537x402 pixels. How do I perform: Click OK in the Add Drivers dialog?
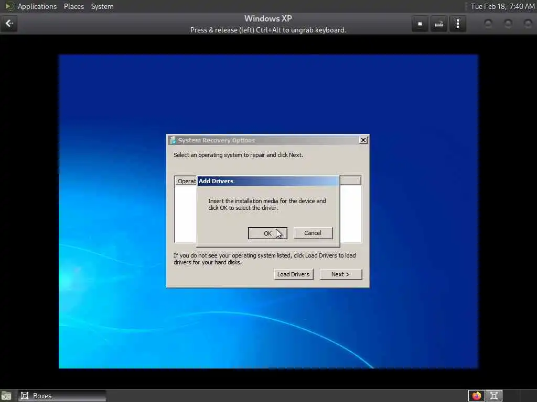pos(267,233)
